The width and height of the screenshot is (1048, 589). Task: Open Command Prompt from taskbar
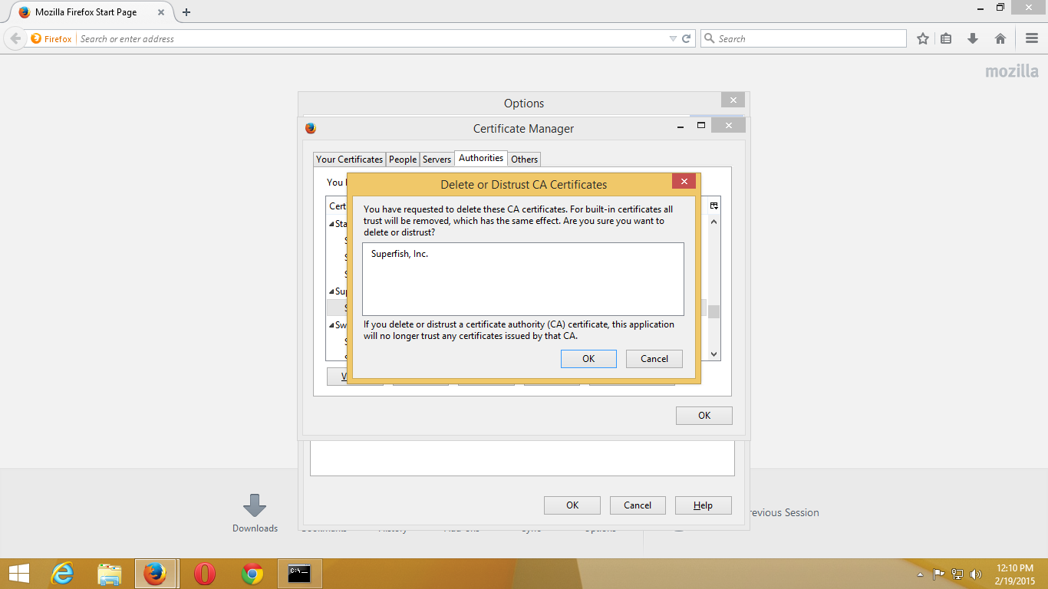click(x=299, y=574)
